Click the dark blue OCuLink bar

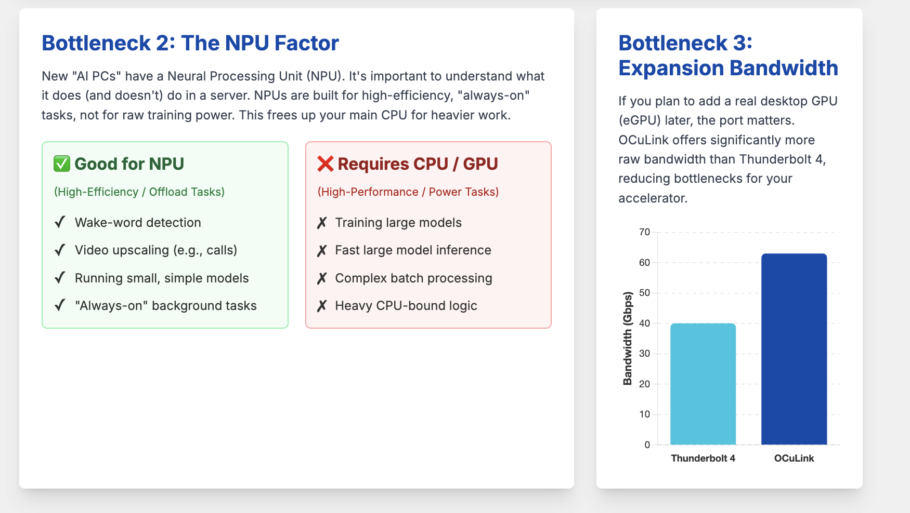pyautogui.click(x=794, y=349)
